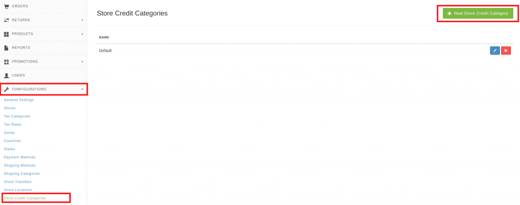Expand the Returns menu chevron
The height and width of the screenshot is (205, 520).
coord(82,20)
